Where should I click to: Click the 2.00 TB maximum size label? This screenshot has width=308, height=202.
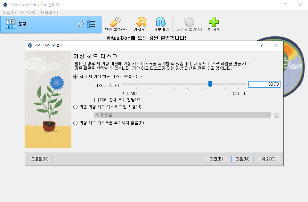pyautogui.click(x=239, y=94)
